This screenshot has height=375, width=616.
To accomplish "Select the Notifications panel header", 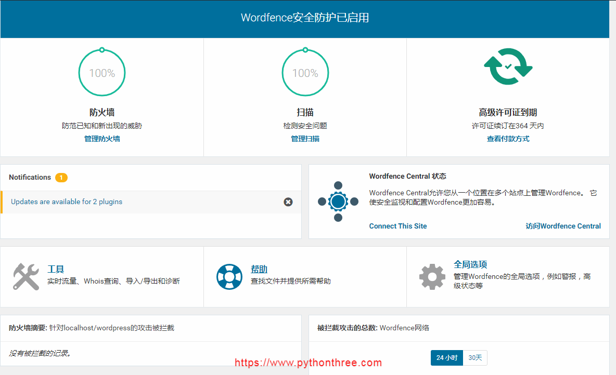I will click(30, 177).
